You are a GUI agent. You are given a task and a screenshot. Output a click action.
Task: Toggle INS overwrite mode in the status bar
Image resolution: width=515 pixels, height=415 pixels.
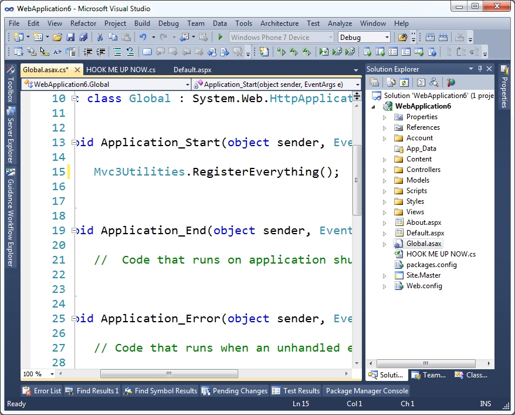point(485,404)
